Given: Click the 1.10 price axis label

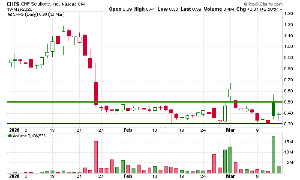Looking at the screenshot, I should 288,35.
